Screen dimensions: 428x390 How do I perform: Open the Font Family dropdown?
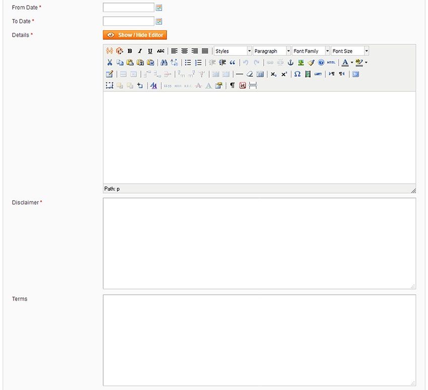(x=311, y=51)
